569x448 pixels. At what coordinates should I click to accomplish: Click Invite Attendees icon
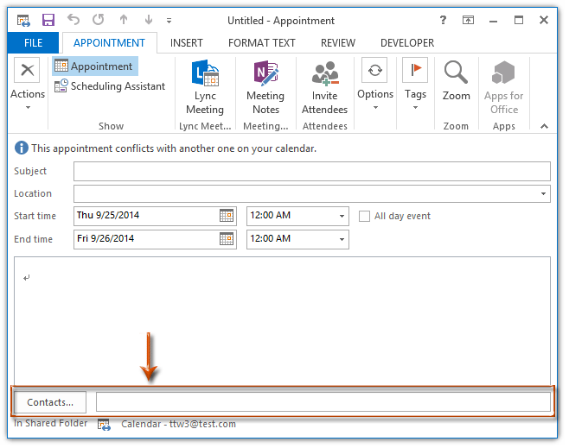point(324,88)
